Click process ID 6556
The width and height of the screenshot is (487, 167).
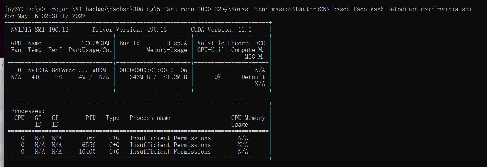[89, 145]
